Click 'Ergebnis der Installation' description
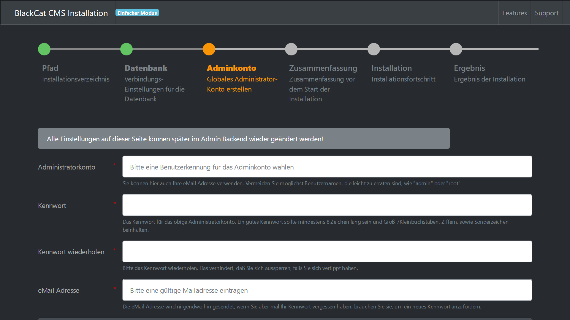Image resolution: width=570 pixels, height=320 pixels. tap(490, 79)
